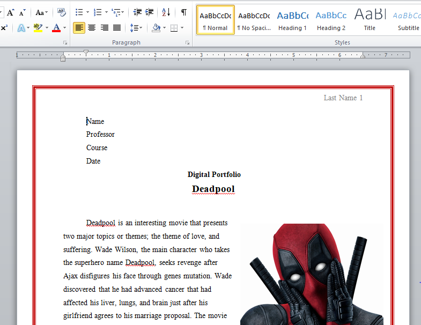Click the Shading paint bucket icon
The image size is (421, 325).
(156, 28)
